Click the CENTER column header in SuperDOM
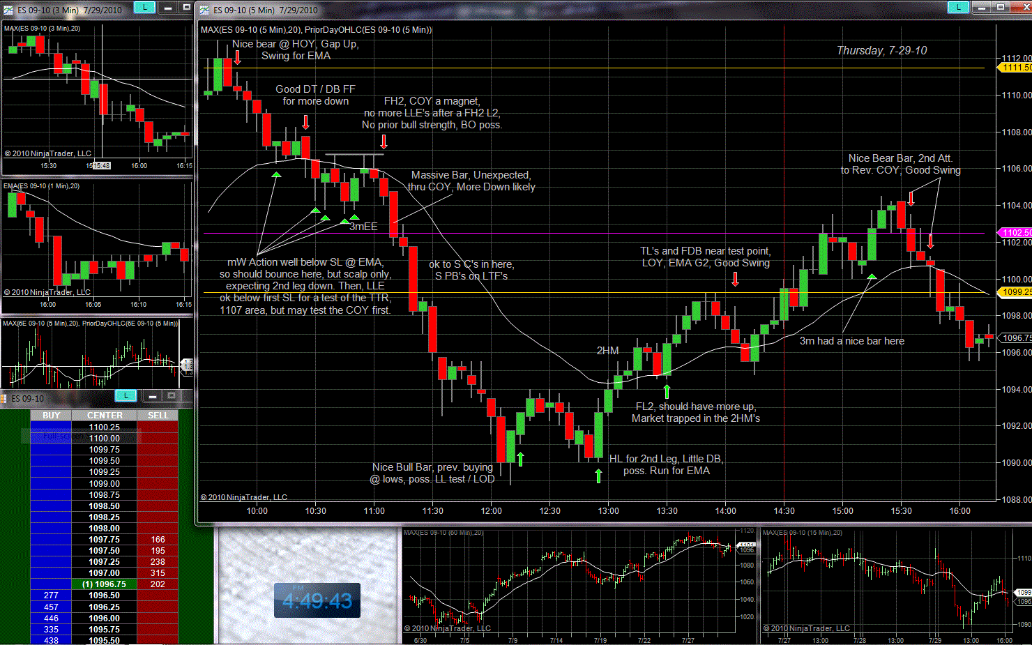The height and width of the screenshot is (645, 1032). [105, 416]
